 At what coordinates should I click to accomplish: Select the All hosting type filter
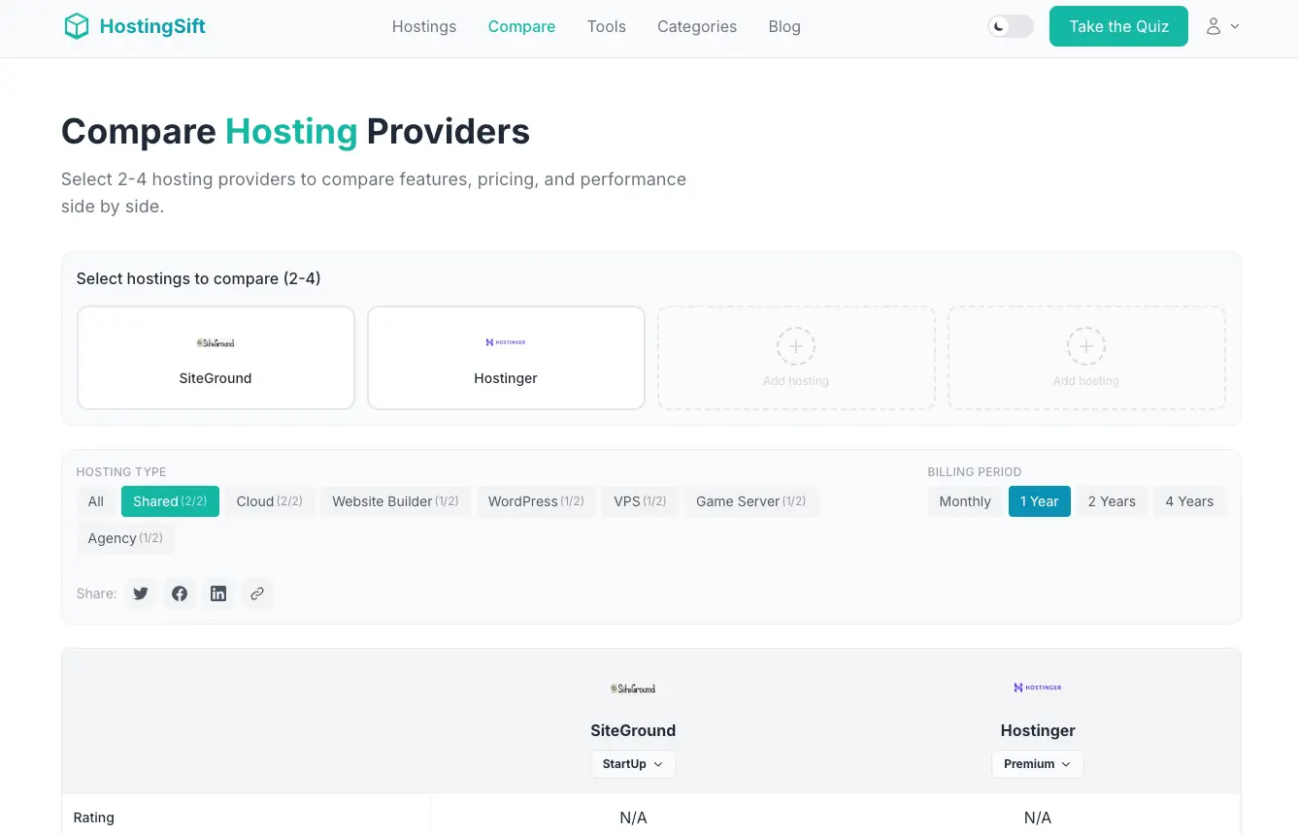pos(96,501)
